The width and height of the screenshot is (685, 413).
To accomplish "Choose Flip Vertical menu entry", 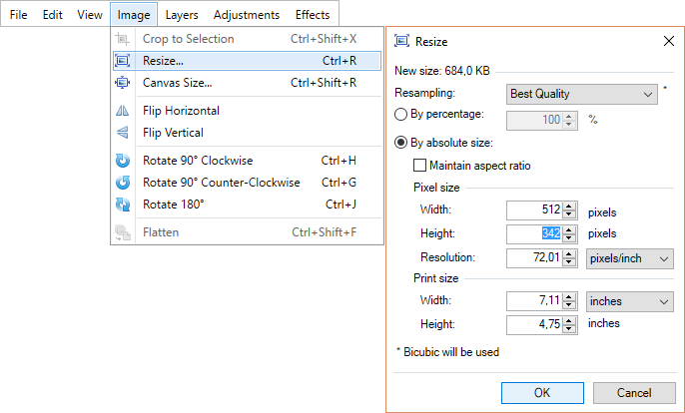I will 248,133.
